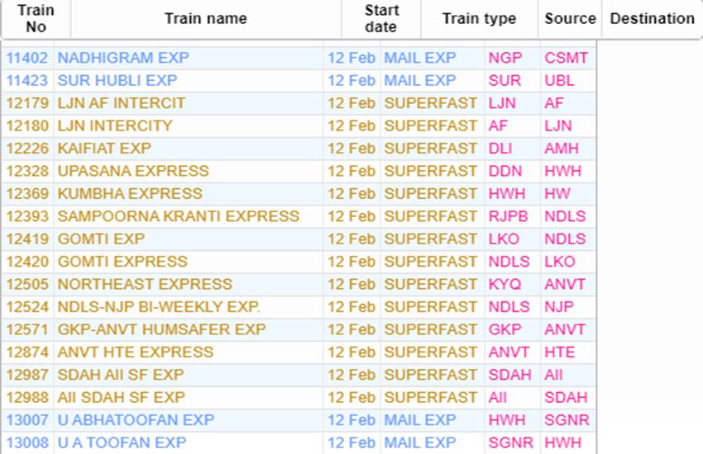Screen dimensions: 703x454
Task: Select the Source column header
Action: coord(570,18)
